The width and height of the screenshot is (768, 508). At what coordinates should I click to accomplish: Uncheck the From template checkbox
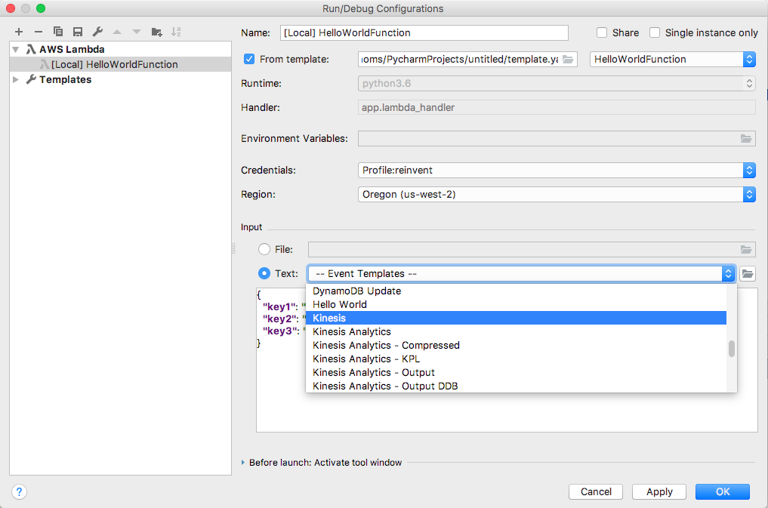pyautogui.click(x=249, y=59)
